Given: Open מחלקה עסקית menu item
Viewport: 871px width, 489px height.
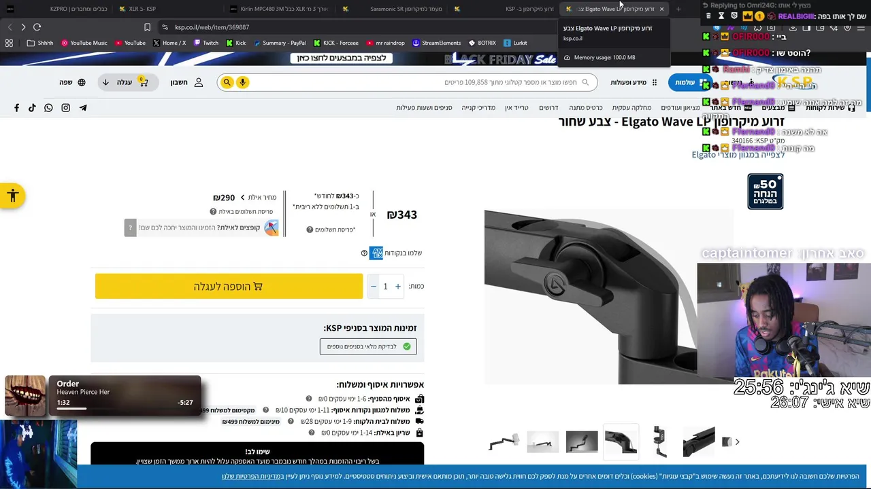Looking at the screenshot, I should 631,108.
